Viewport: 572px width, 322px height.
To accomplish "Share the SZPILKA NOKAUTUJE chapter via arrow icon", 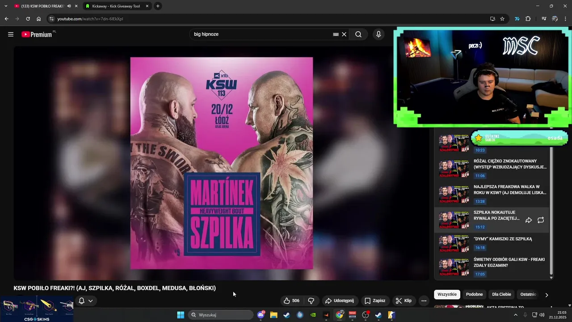I will (x=528, y=220).
